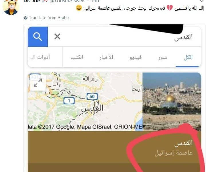
Task: Click the route 1 marker on the map
Action: pyautogui.click(x=69, y=101)
